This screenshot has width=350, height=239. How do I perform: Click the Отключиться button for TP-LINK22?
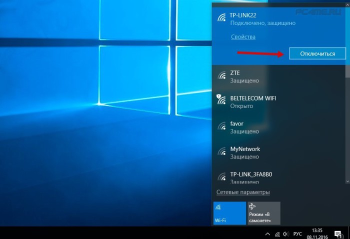pyautogui.click(x=317, y=53)
